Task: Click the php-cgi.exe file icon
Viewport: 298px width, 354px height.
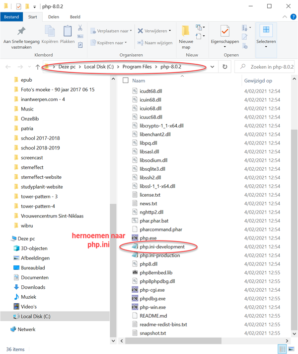Action: point(135,290)
